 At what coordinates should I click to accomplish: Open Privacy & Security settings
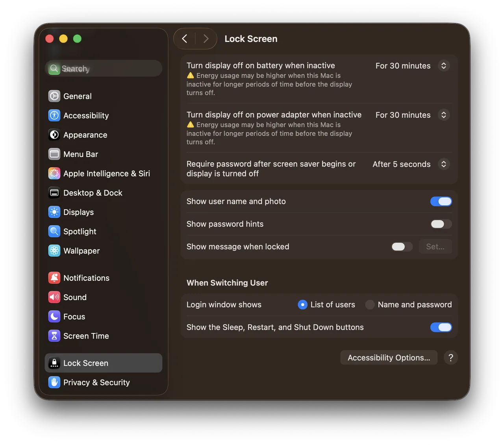(x=104, y=382)
